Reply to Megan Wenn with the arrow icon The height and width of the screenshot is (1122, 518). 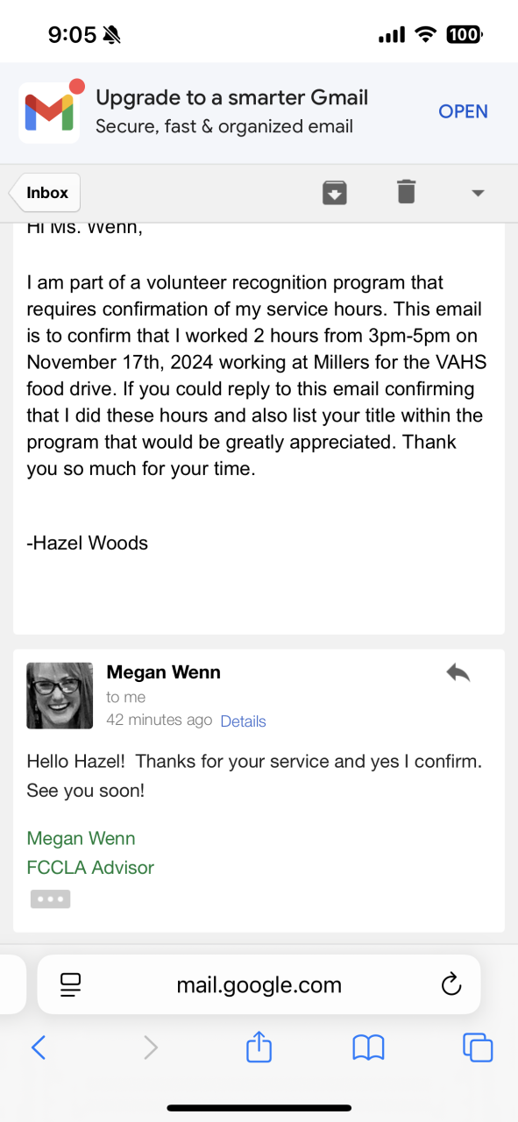pos(458,673)
